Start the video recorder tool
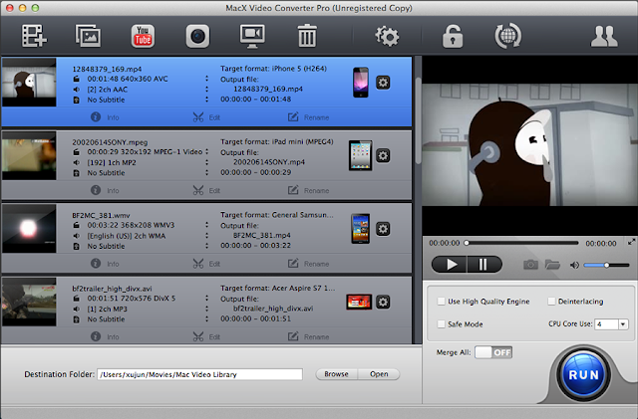The width and height of the screenshot is (638, 419). pyautogui.click(x=197, y=37)
